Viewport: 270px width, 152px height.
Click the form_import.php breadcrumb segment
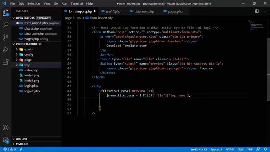[x=102, y=18]
